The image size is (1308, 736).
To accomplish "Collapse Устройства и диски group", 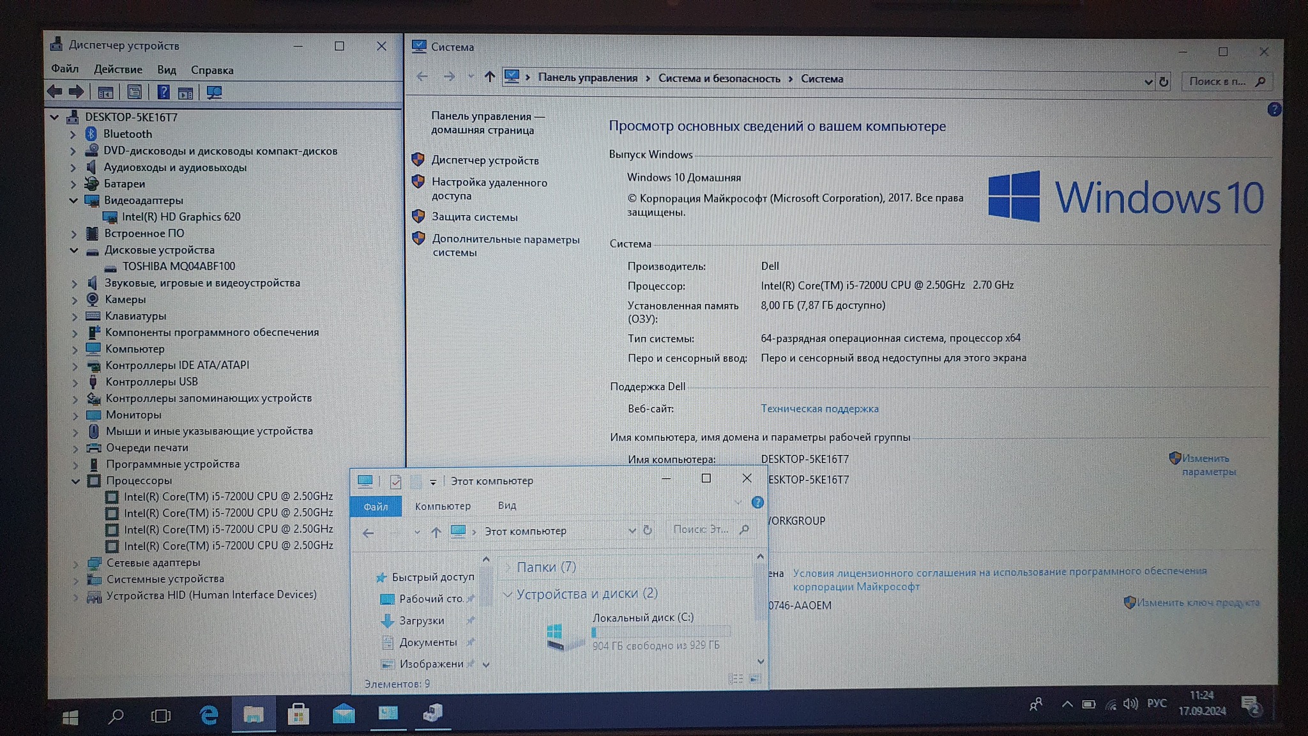I will click(508, 594).
